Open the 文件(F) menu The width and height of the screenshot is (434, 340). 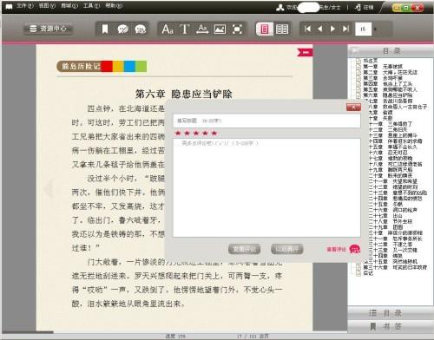25,5
